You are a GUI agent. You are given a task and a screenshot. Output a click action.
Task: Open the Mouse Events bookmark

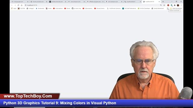pos(100,8)
